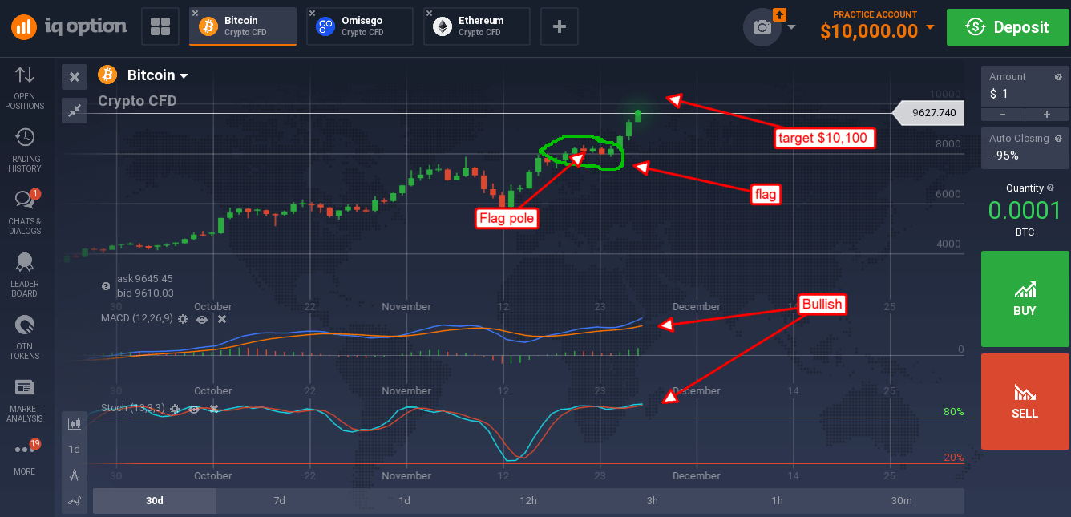Open the screenshot options dropdown arrow

[792, 27]
